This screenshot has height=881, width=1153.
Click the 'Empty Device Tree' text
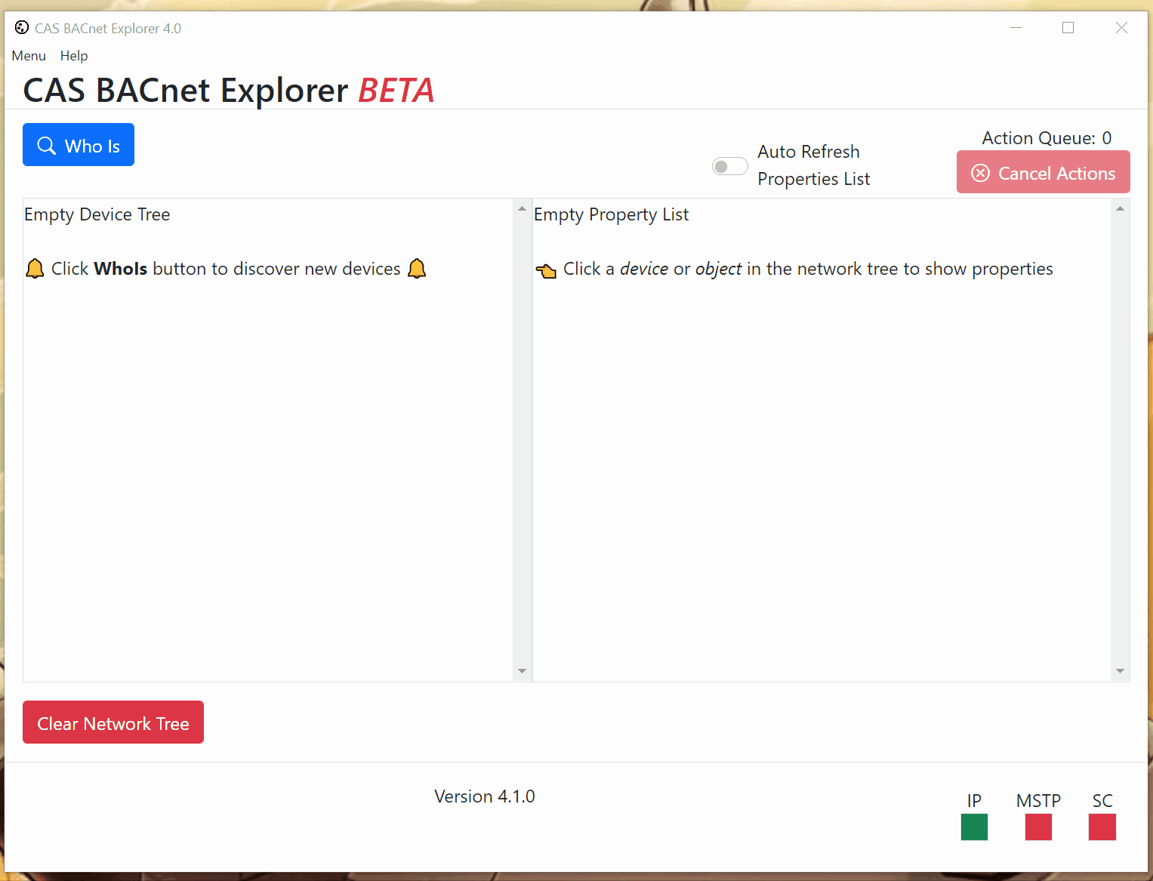pyautogui.click(x=97, y=214)
